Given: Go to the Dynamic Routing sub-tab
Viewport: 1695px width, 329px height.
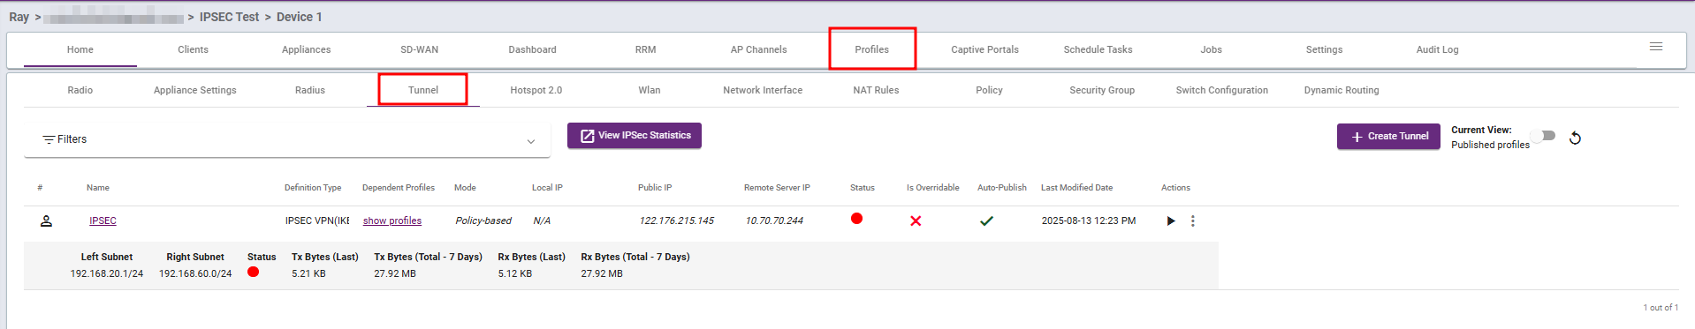Looking at the screenshot, I should 1341,90.
